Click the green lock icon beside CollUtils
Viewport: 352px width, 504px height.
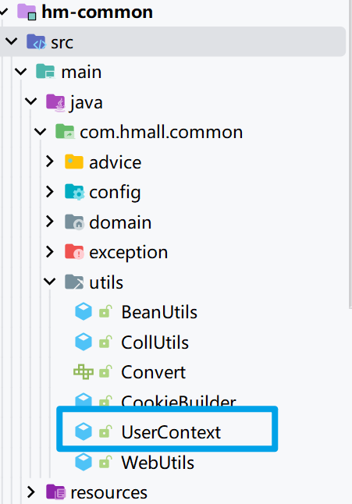click(x=105, y=342)
